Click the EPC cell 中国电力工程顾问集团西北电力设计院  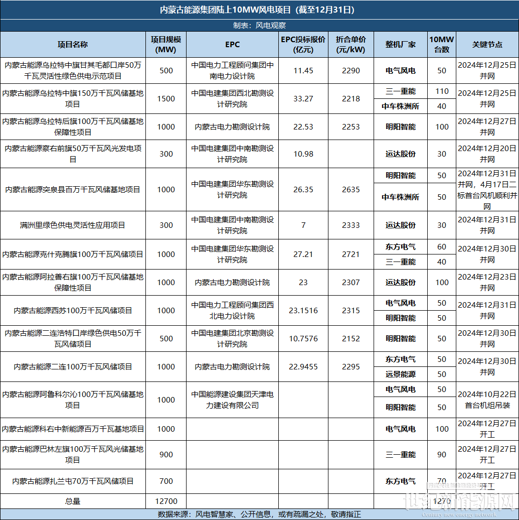coord(232,310)
